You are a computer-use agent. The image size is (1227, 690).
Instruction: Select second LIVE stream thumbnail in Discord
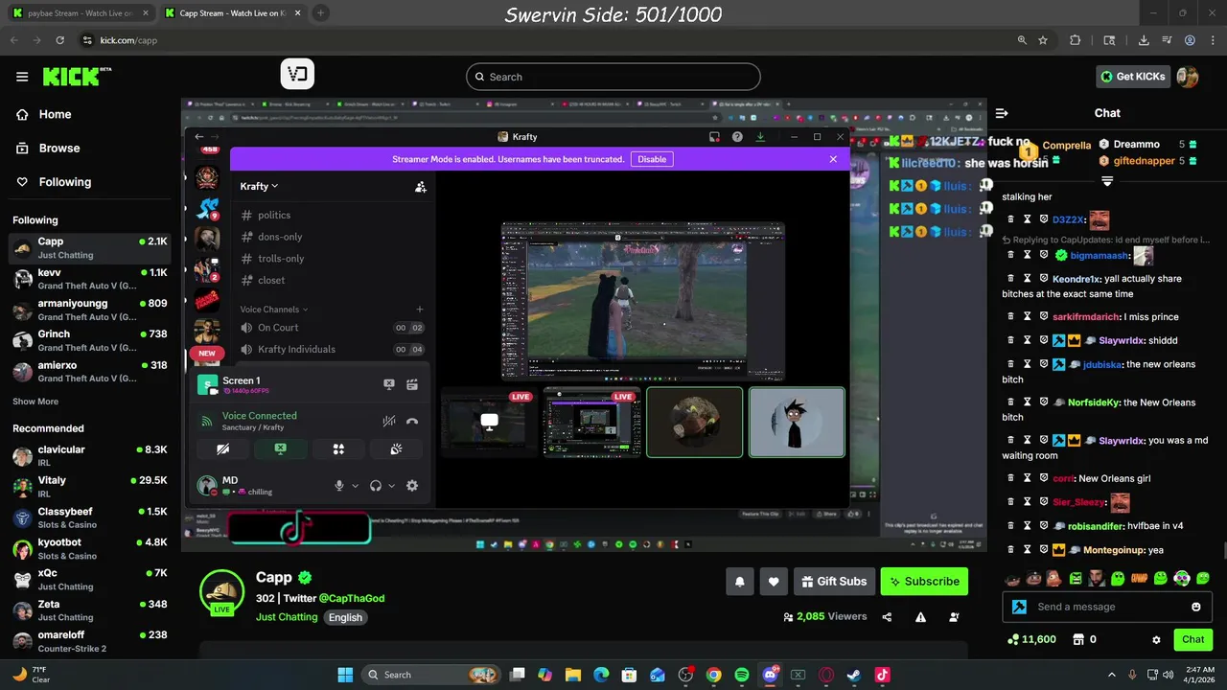(591, 423)
